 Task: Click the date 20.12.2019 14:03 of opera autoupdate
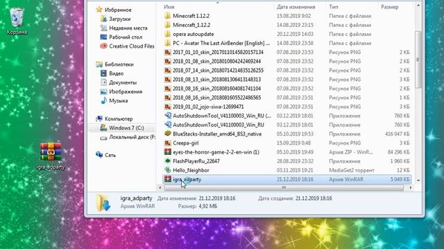pyautogui.click(x=295, y=34)
